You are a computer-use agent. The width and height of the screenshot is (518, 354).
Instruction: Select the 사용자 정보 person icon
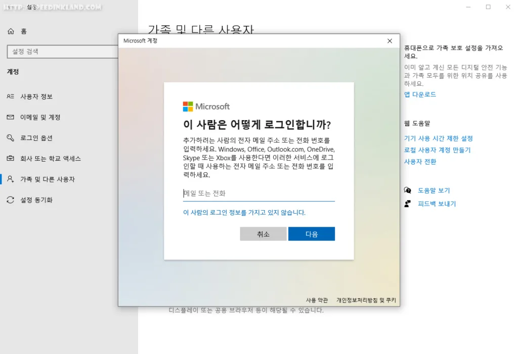[x=11, y=96]
